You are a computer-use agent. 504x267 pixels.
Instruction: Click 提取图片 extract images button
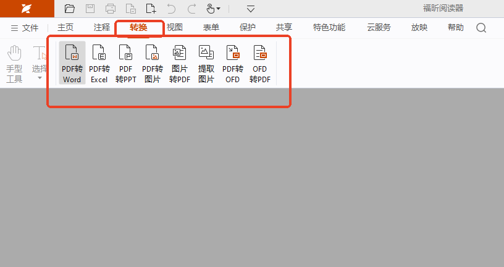(x=206, y=64)
